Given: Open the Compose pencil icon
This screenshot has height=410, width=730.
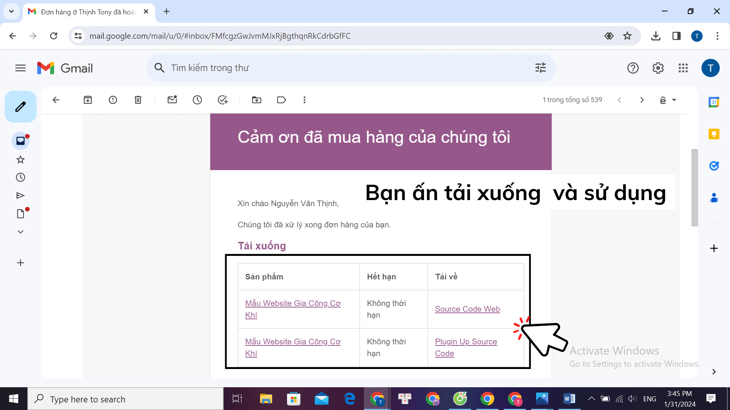Looking at the screenshot, I should tap(21, 107).
